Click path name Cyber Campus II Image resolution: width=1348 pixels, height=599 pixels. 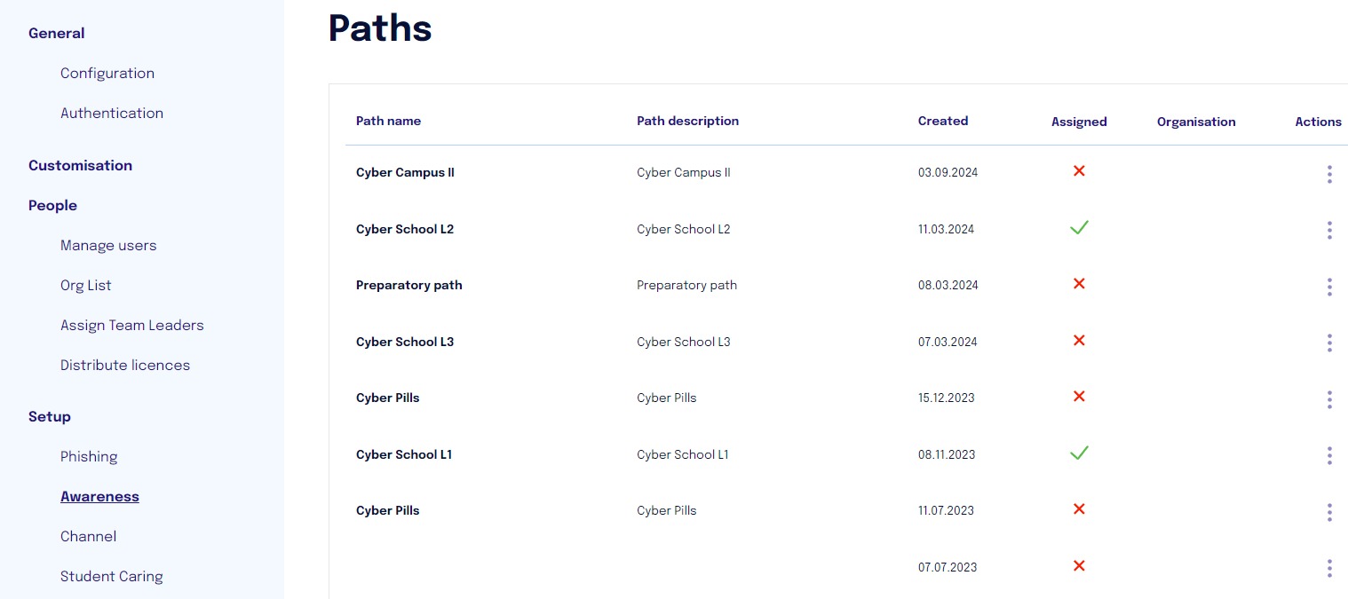(x=405, y=173)
